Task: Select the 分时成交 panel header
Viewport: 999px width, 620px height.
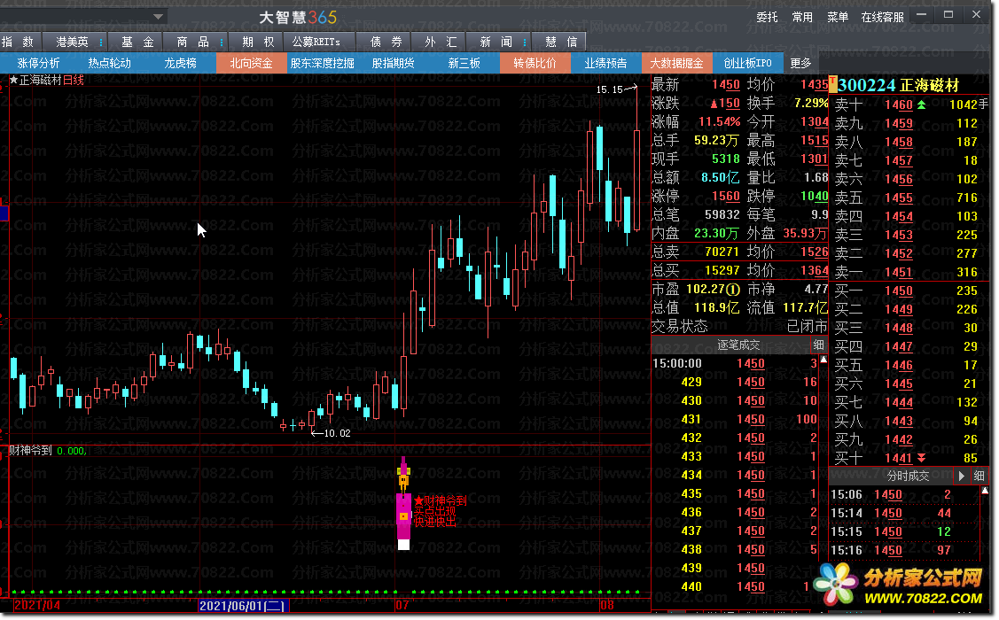Action: [x=909, y=476]
